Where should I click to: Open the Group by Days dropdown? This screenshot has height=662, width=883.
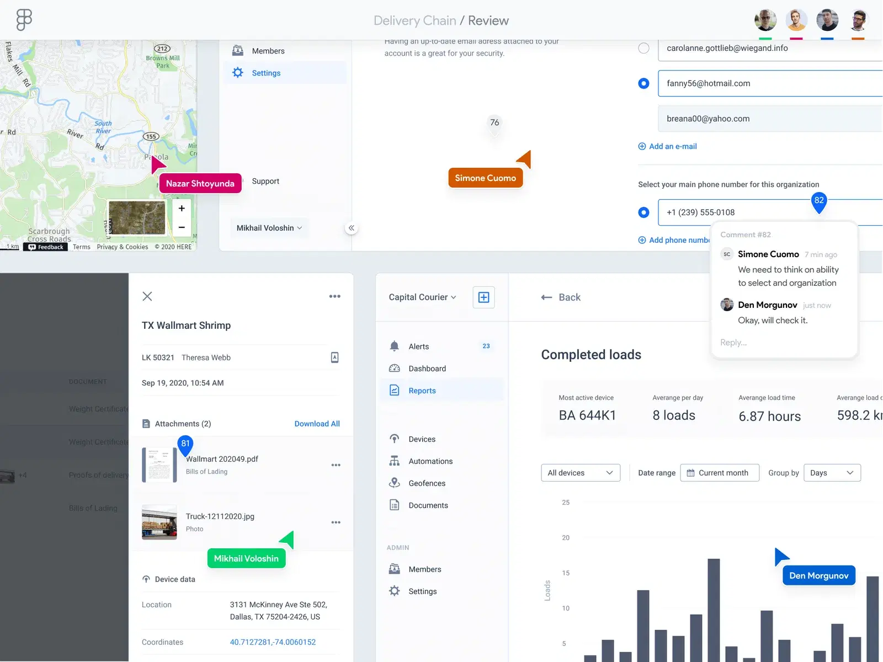[832, 473]
